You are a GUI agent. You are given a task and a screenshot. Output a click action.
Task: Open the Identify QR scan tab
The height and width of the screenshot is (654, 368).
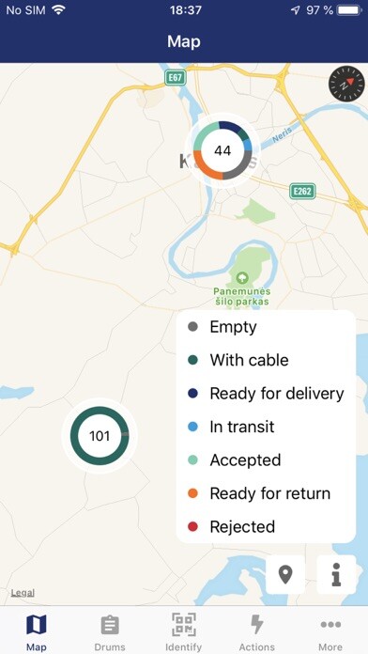coord(183,633)
